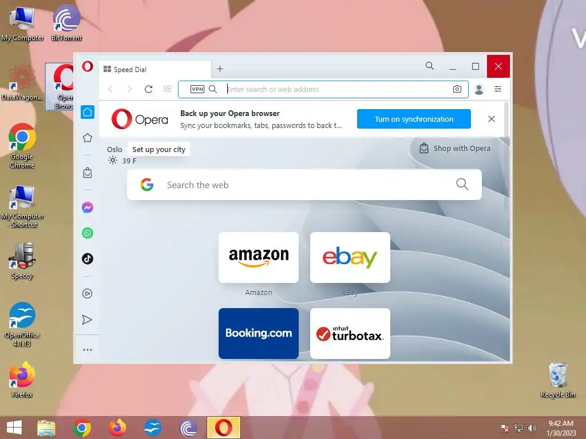Click the volume speaker tray icon

[x=532, y=428]
